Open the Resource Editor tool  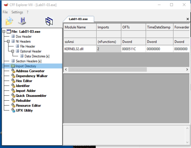[28, 105]
